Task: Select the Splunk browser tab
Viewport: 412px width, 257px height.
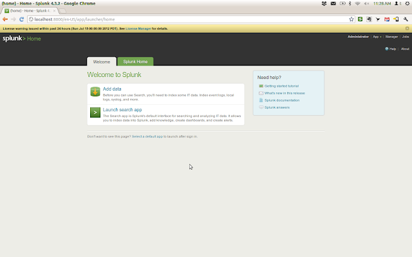Action: point(30,11)
